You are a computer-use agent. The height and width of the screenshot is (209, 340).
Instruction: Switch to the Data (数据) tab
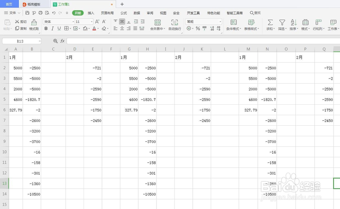[137, 13]
